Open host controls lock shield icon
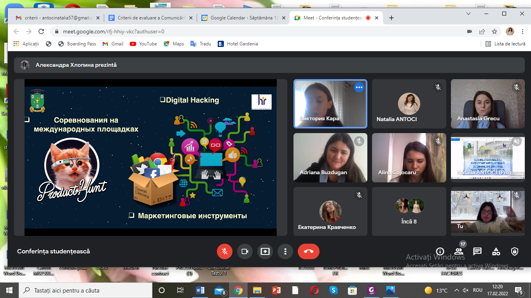 pyautogui.click(x=515, y=251)
